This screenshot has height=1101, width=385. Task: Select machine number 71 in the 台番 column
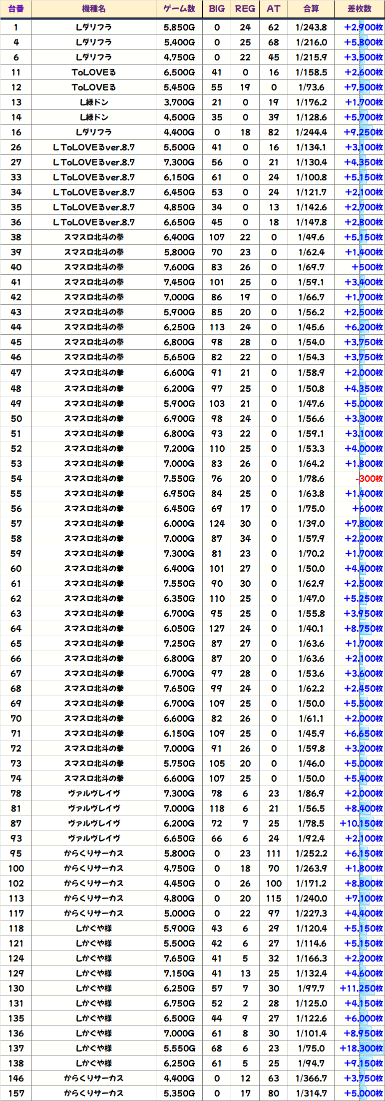16,733
